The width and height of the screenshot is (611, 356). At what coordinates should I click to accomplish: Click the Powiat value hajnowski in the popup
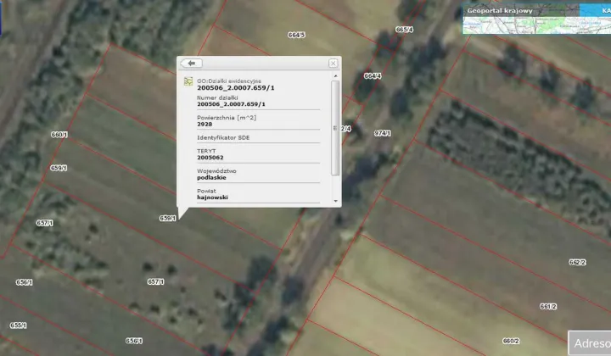coord(212,197)
